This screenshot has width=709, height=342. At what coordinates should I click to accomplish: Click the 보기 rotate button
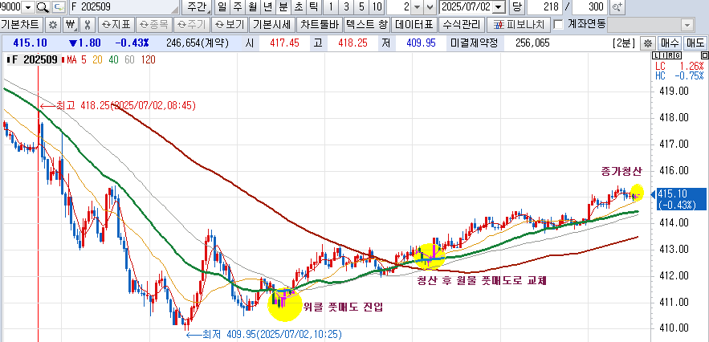[x=230, y=24]
